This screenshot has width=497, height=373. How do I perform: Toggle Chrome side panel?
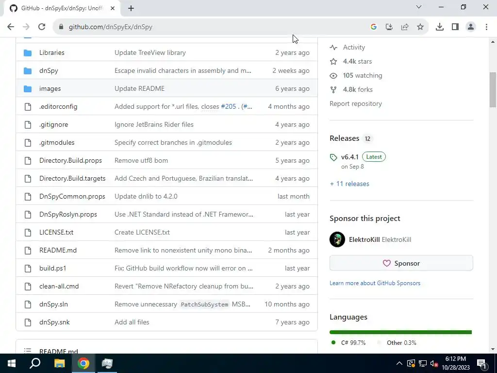455,27
